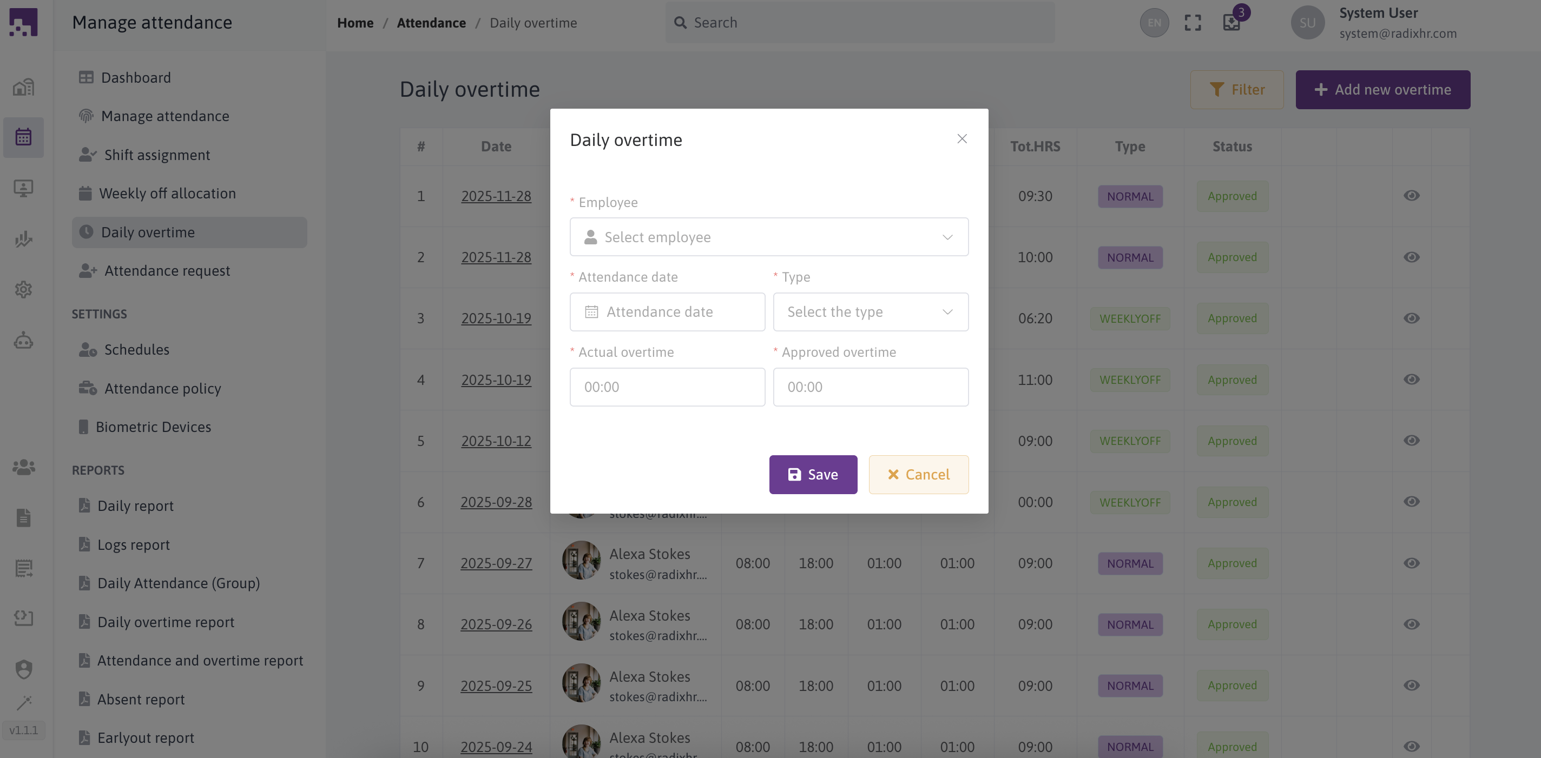
Task: Open the Attendance date picker field
Action: pos(667,312)
